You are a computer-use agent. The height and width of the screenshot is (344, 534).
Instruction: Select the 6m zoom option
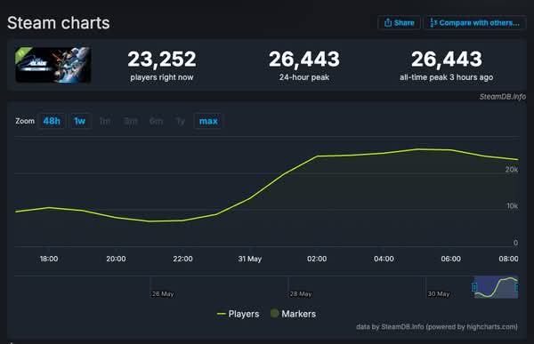(156, 121)
